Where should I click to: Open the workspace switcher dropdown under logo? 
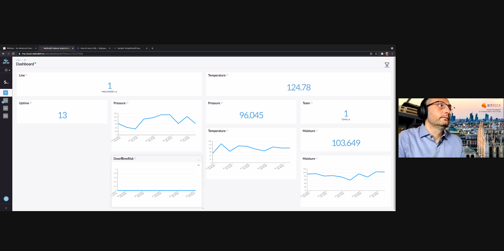(x=7, y=70)
